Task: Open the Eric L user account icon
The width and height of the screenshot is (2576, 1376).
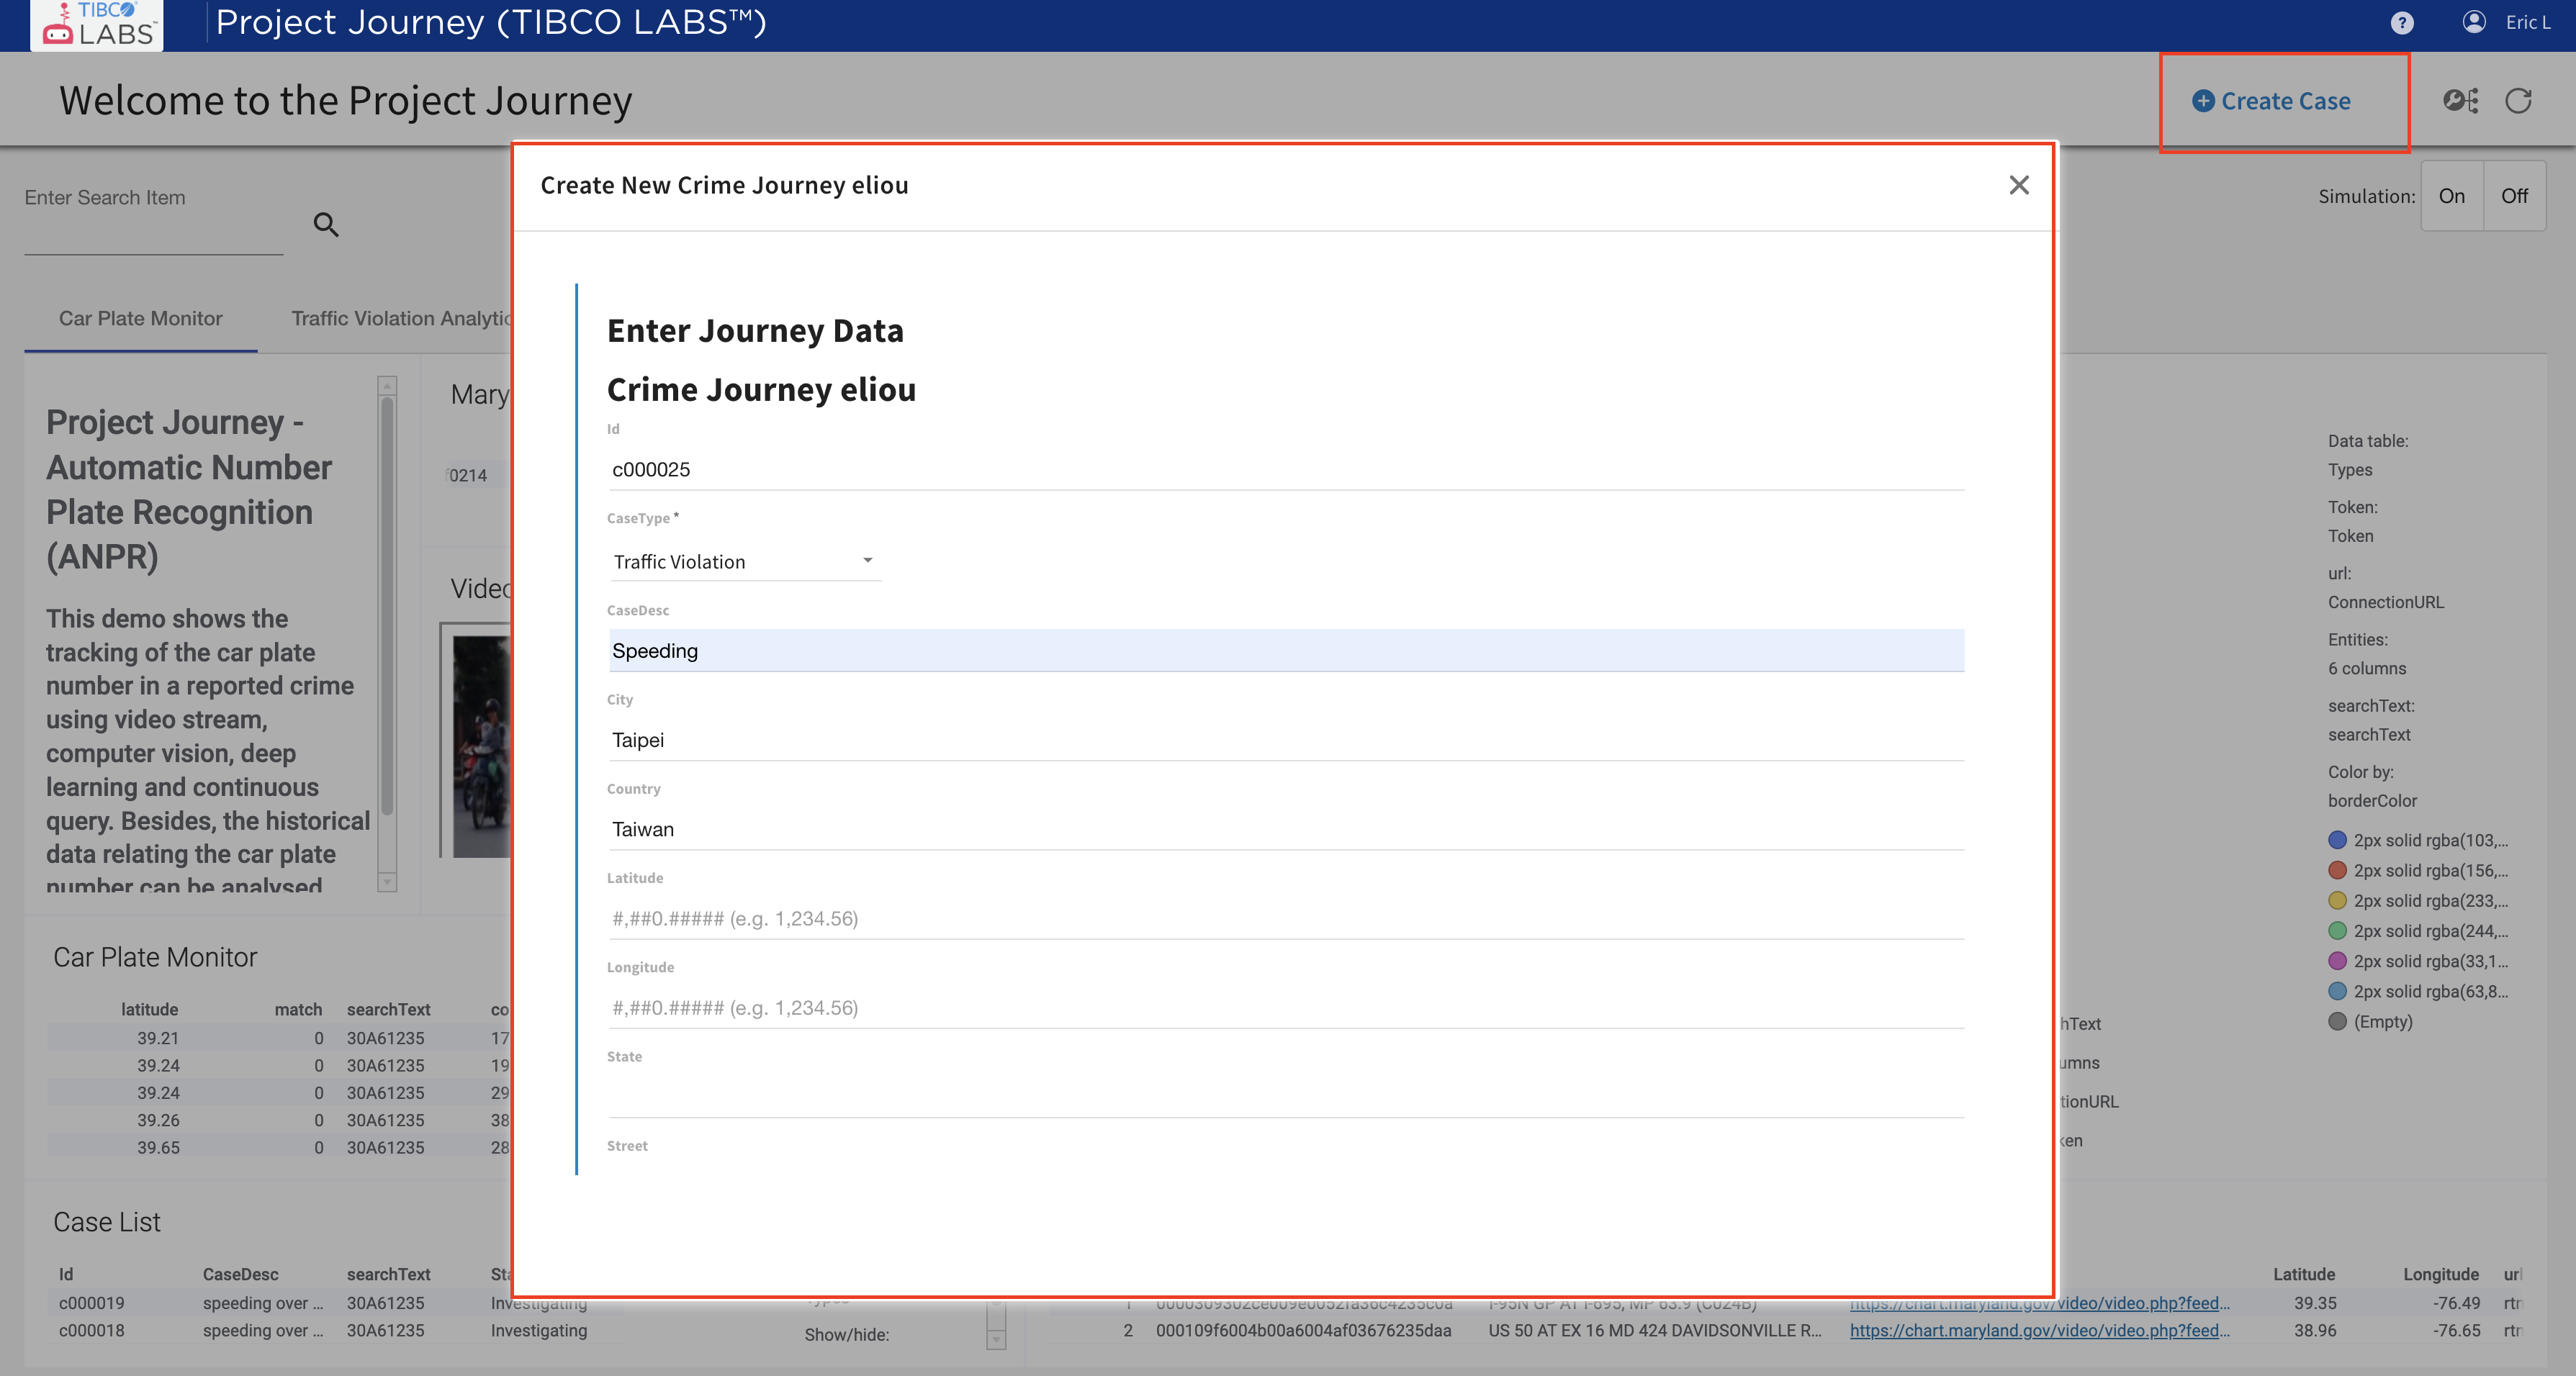Action: click(2474, 22)
